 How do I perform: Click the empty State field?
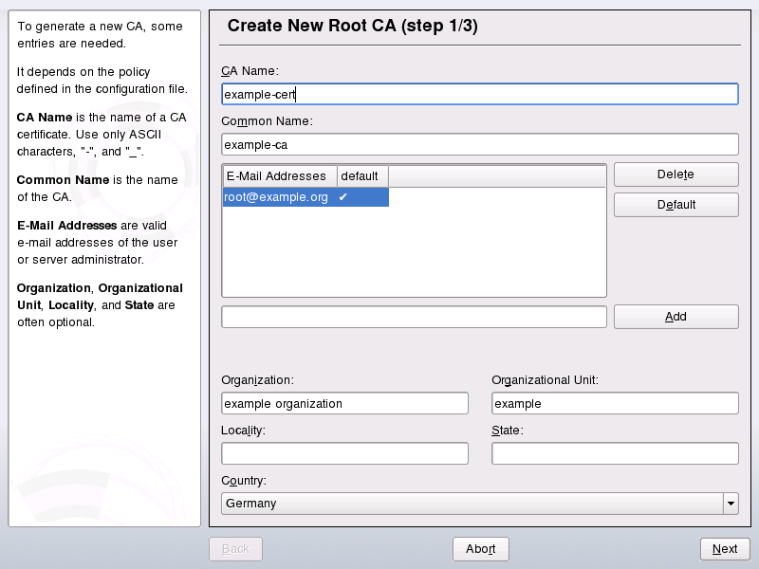pos(615,453)
